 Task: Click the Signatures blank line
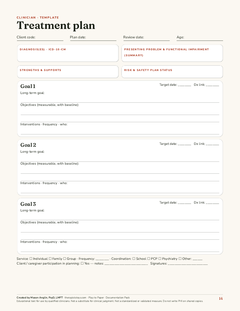(188, 264)
